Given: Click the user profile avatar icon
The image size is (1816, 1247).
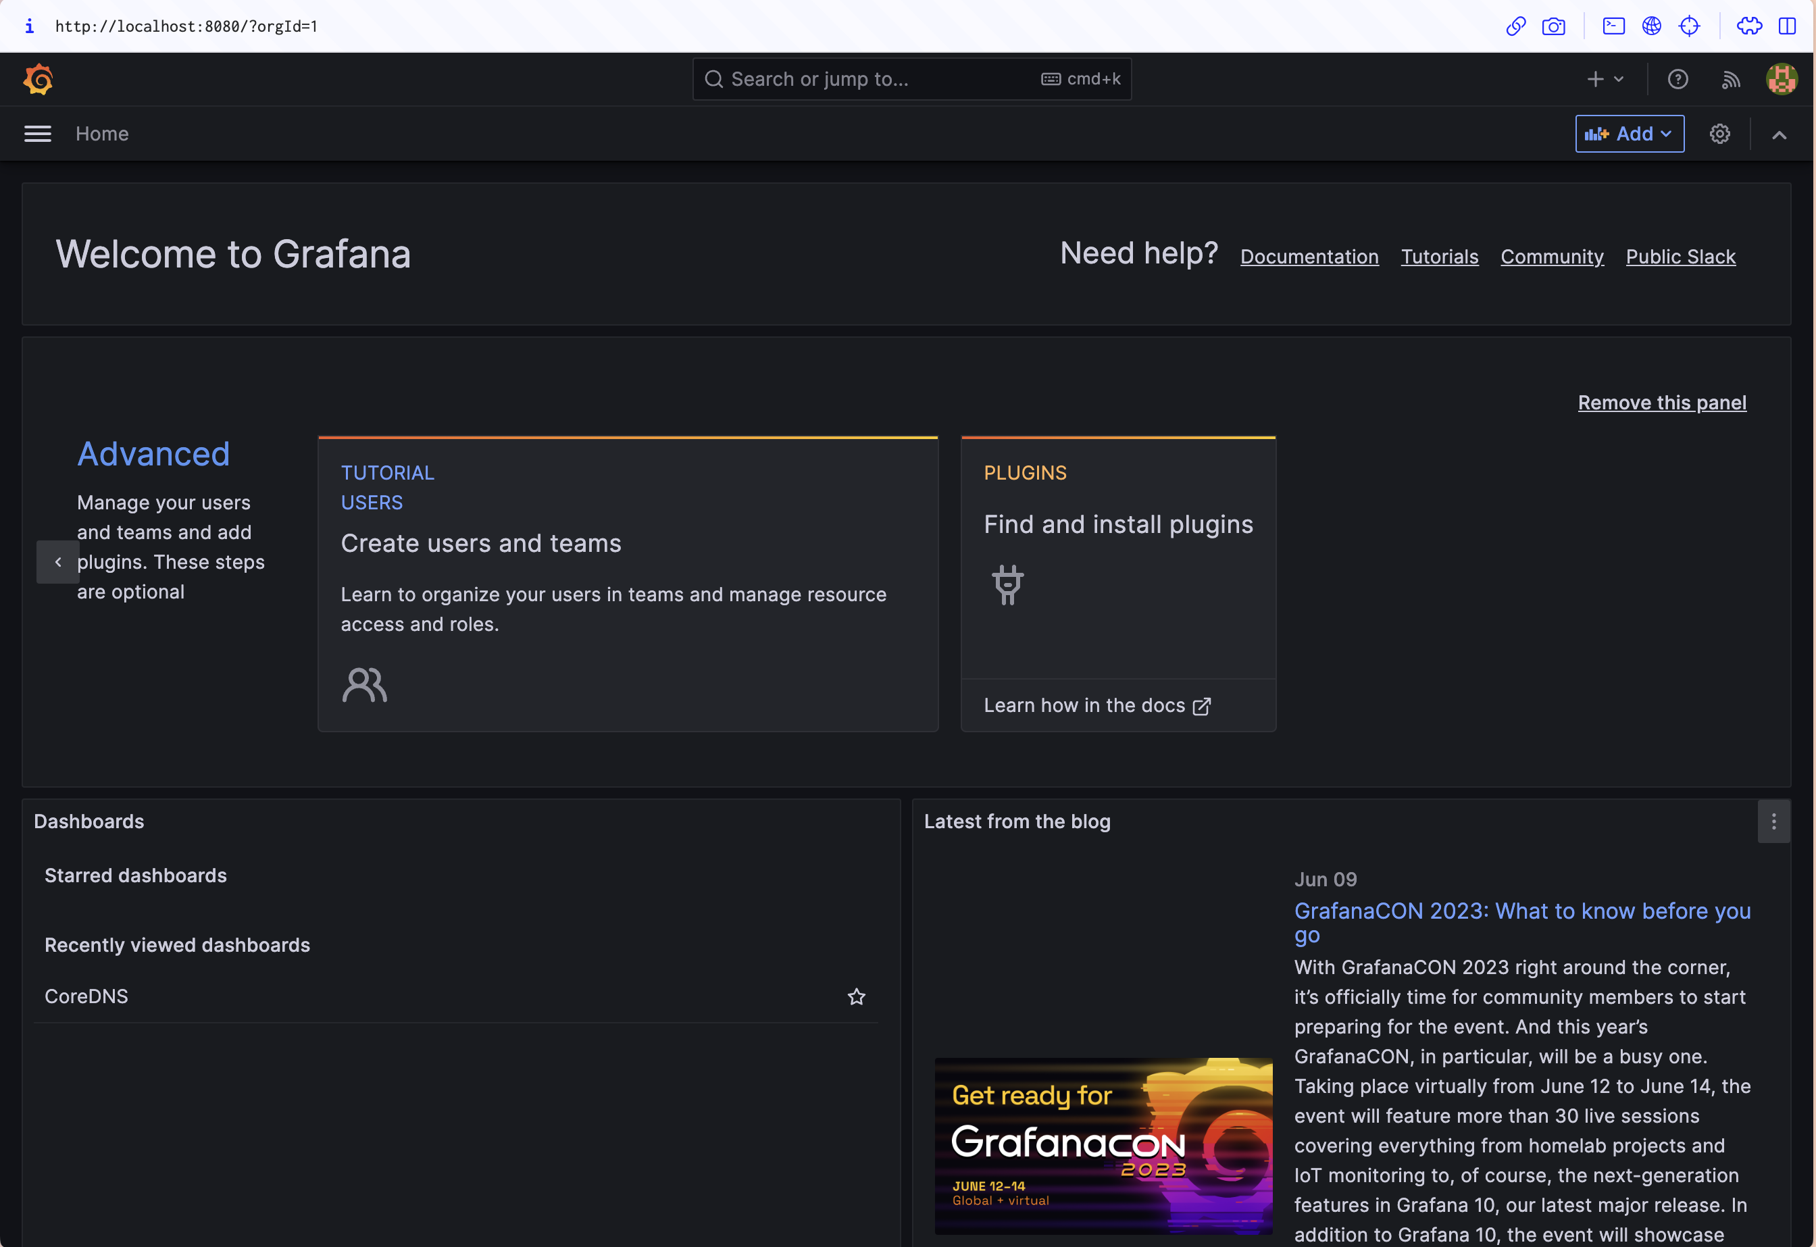Looking at the screenshot, I should coord(1782,78).
